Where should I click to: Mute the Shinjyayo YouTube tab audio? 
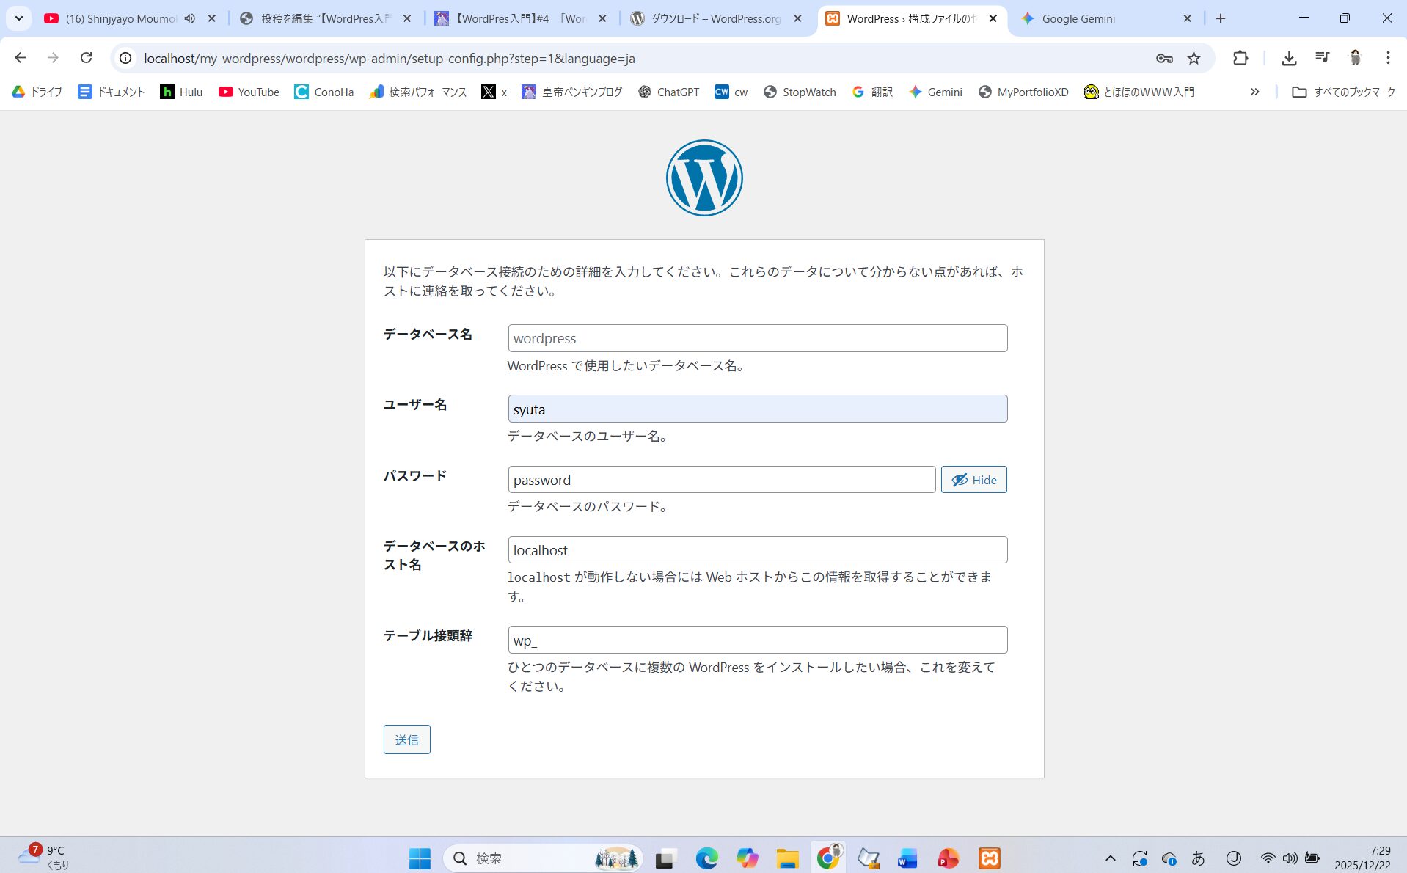tap(190, 18)
